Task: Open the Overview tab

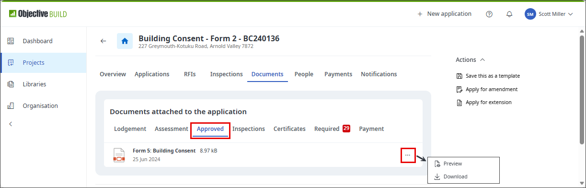Action: tap(113, 74)
